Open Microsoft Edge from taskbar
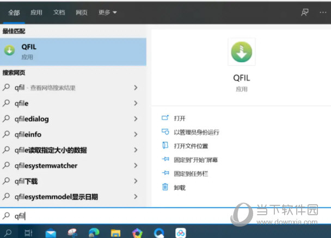Screen dimensions: 331x238 [94, 233]
